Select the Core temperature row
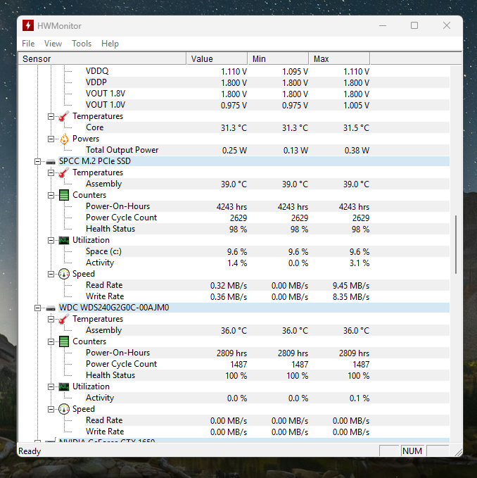The width and height of the screenshot is (477, 478). click(x=267, y=127)
